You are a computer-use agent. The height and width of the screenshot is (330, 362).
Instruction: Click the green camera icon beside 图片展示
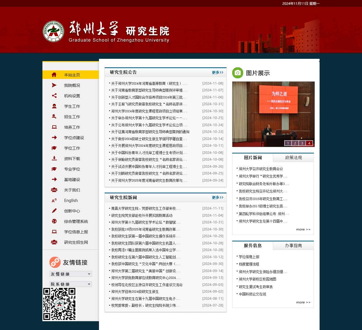click(238, 73)
